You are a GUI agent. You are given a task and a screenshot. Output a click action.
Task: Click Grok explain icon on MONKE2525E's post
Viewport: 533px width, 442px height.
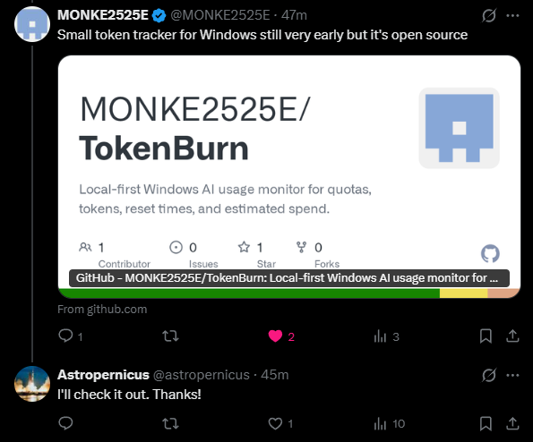489,15
